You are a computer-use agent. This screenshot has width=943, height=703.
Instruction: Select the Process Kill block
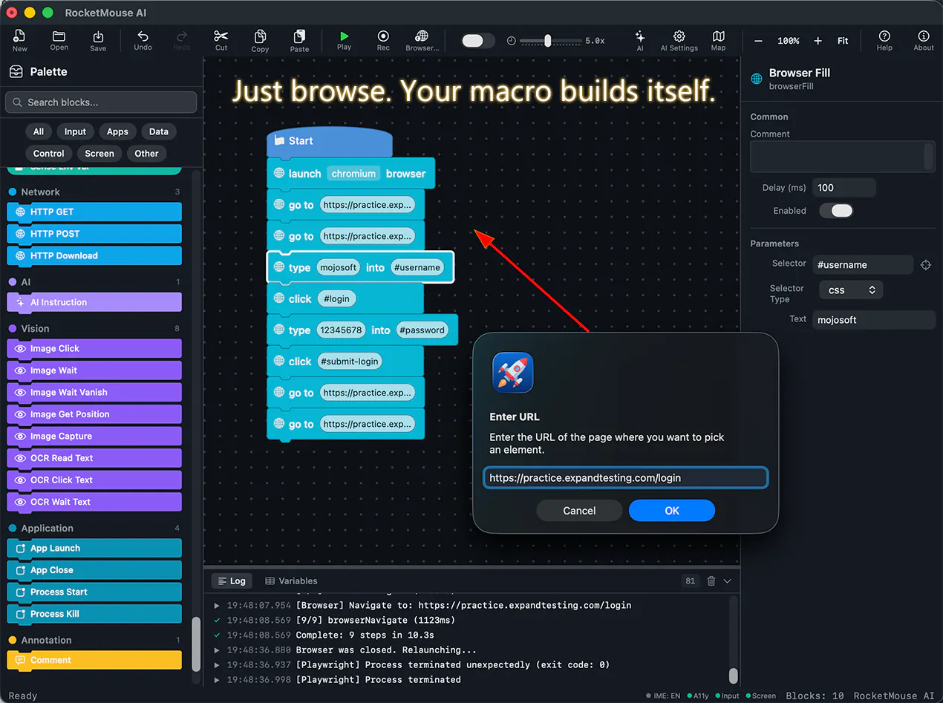[x=94, y=614]
